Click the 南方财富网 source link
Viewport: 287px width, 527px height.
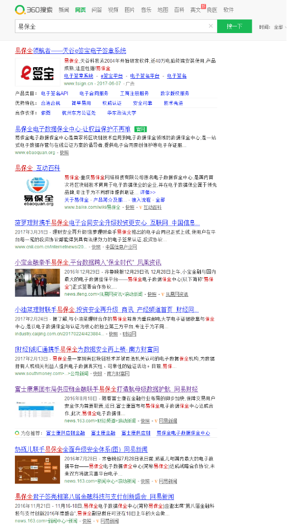pos(118,374)
